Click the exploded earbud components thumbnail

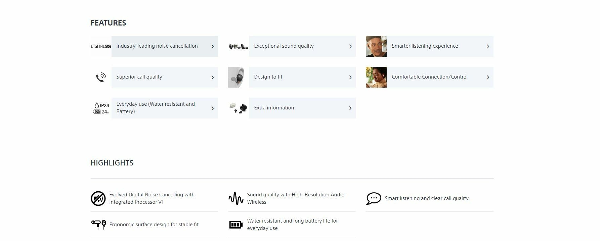pyautogui.click(x=238, y=46)
